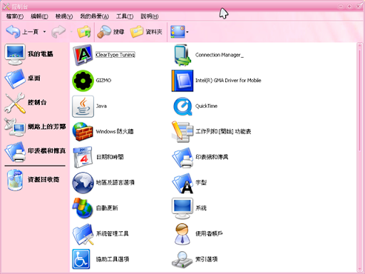Open 自動更新 icon
Screen dimensions: 365x274
(x=83, y=208)
